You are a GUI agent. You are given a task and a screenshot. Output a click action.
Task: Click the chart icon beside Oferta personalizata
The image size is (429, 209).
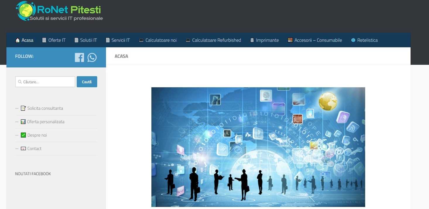tap(23, 122)
